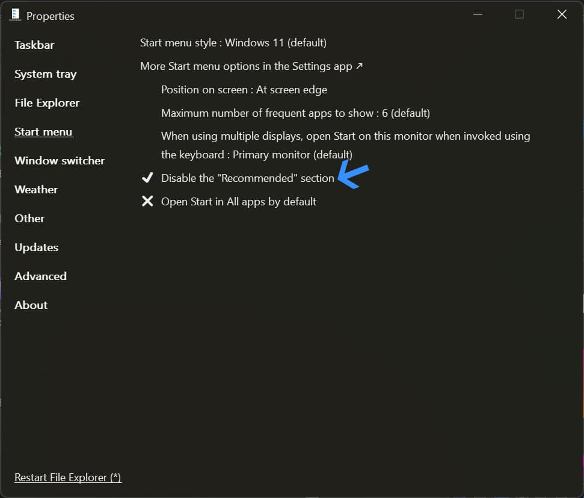This screenshot has width=584, height=498.
Task: Adjust Maximum number of frequent apps shown
Action: click(x=295, y=113)
